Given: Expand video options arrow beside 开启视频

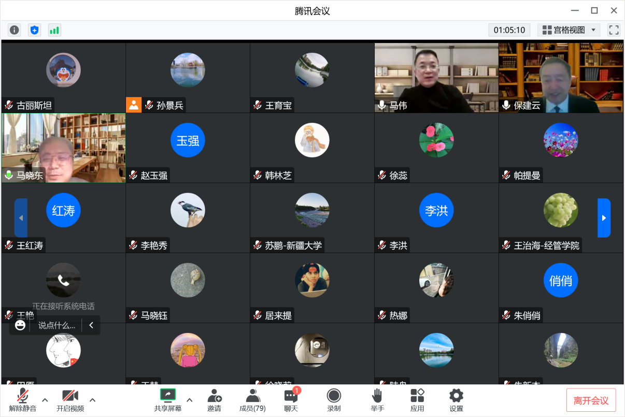Looking at the screenshot, I should click(x=93, y=400).
